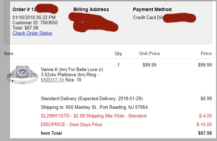Click the order date 01/18/2018 05:22 PM
Image resolution: width=217 pixels, height=141 pixels.
tap(34, 18)
